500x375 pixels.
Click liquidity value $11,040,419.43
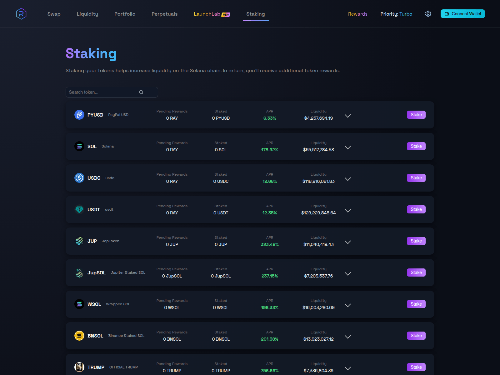pyautogui.click(x=318, y=244)
